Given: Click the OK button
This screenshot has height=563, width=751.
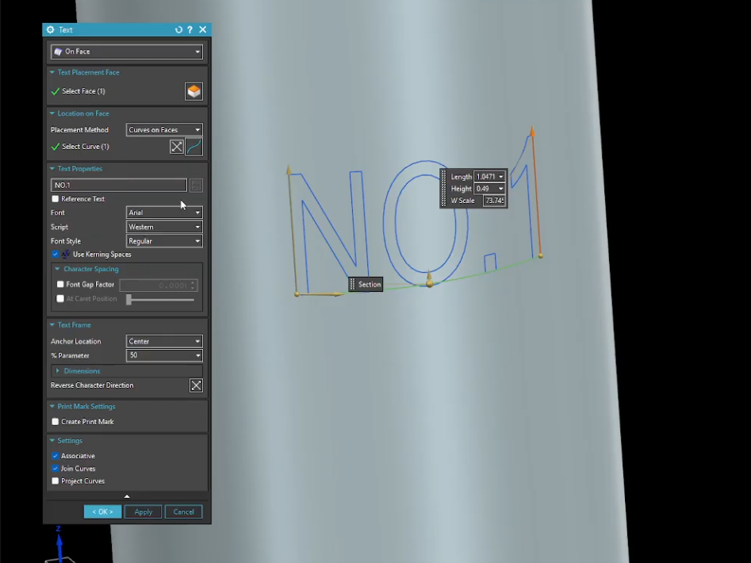Looking at the screenshot, I should pos(102,511).
